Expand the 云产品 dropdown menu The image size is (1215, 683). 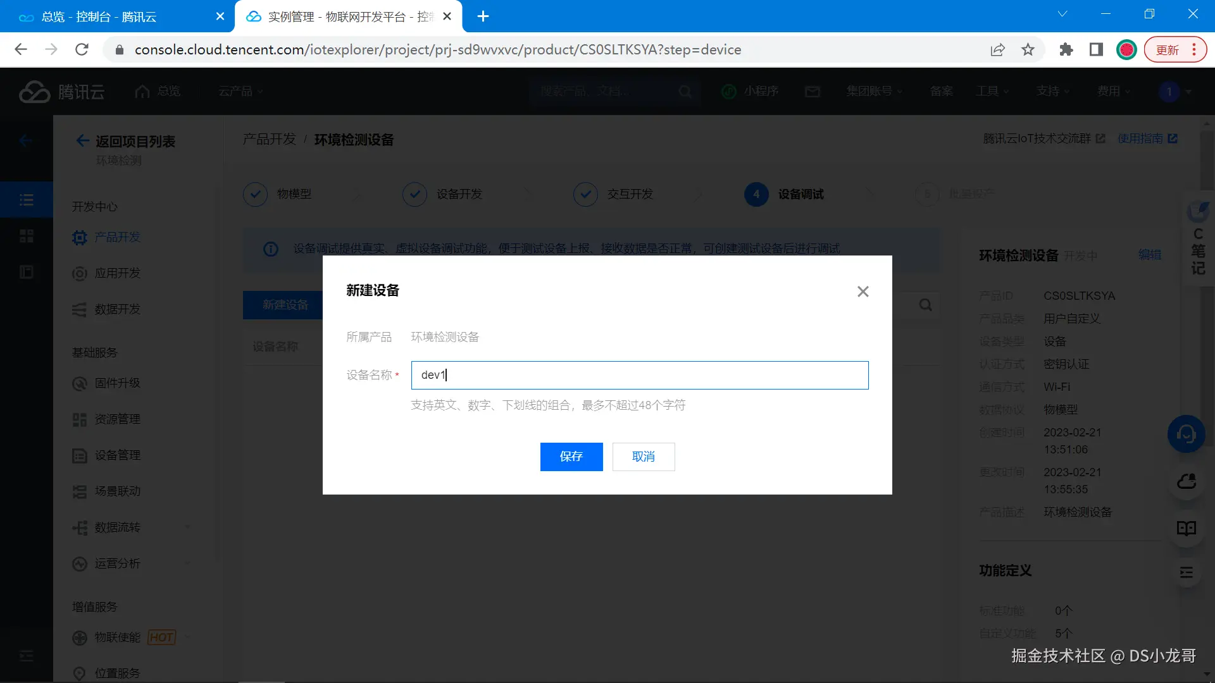(240, 92)
